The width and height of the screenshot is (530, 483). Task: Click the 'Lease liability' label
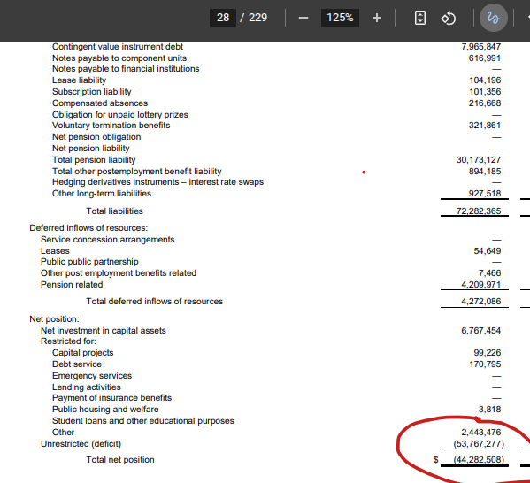coord(79,80)
